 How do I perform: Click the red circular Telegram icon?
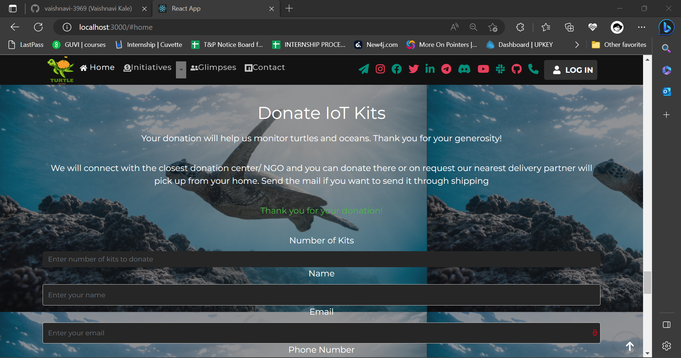pyautogui.click(x=446, y=69)
